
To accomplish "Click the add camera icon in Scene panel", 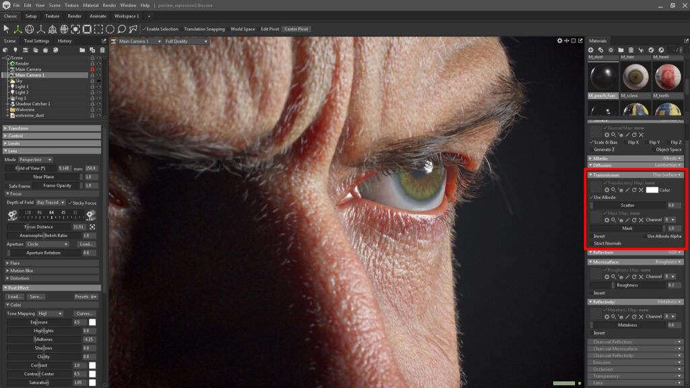I will (26, 49).
